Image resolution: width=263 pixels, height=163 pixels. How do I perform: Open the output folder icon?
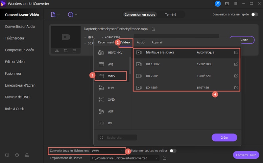[164, 158]
